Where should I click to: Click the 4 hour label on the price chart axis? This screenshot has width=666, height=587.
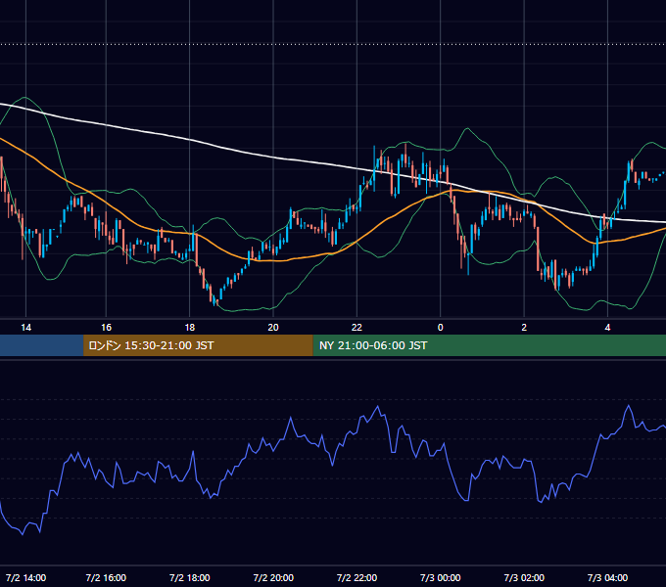(x=607, y=327)
